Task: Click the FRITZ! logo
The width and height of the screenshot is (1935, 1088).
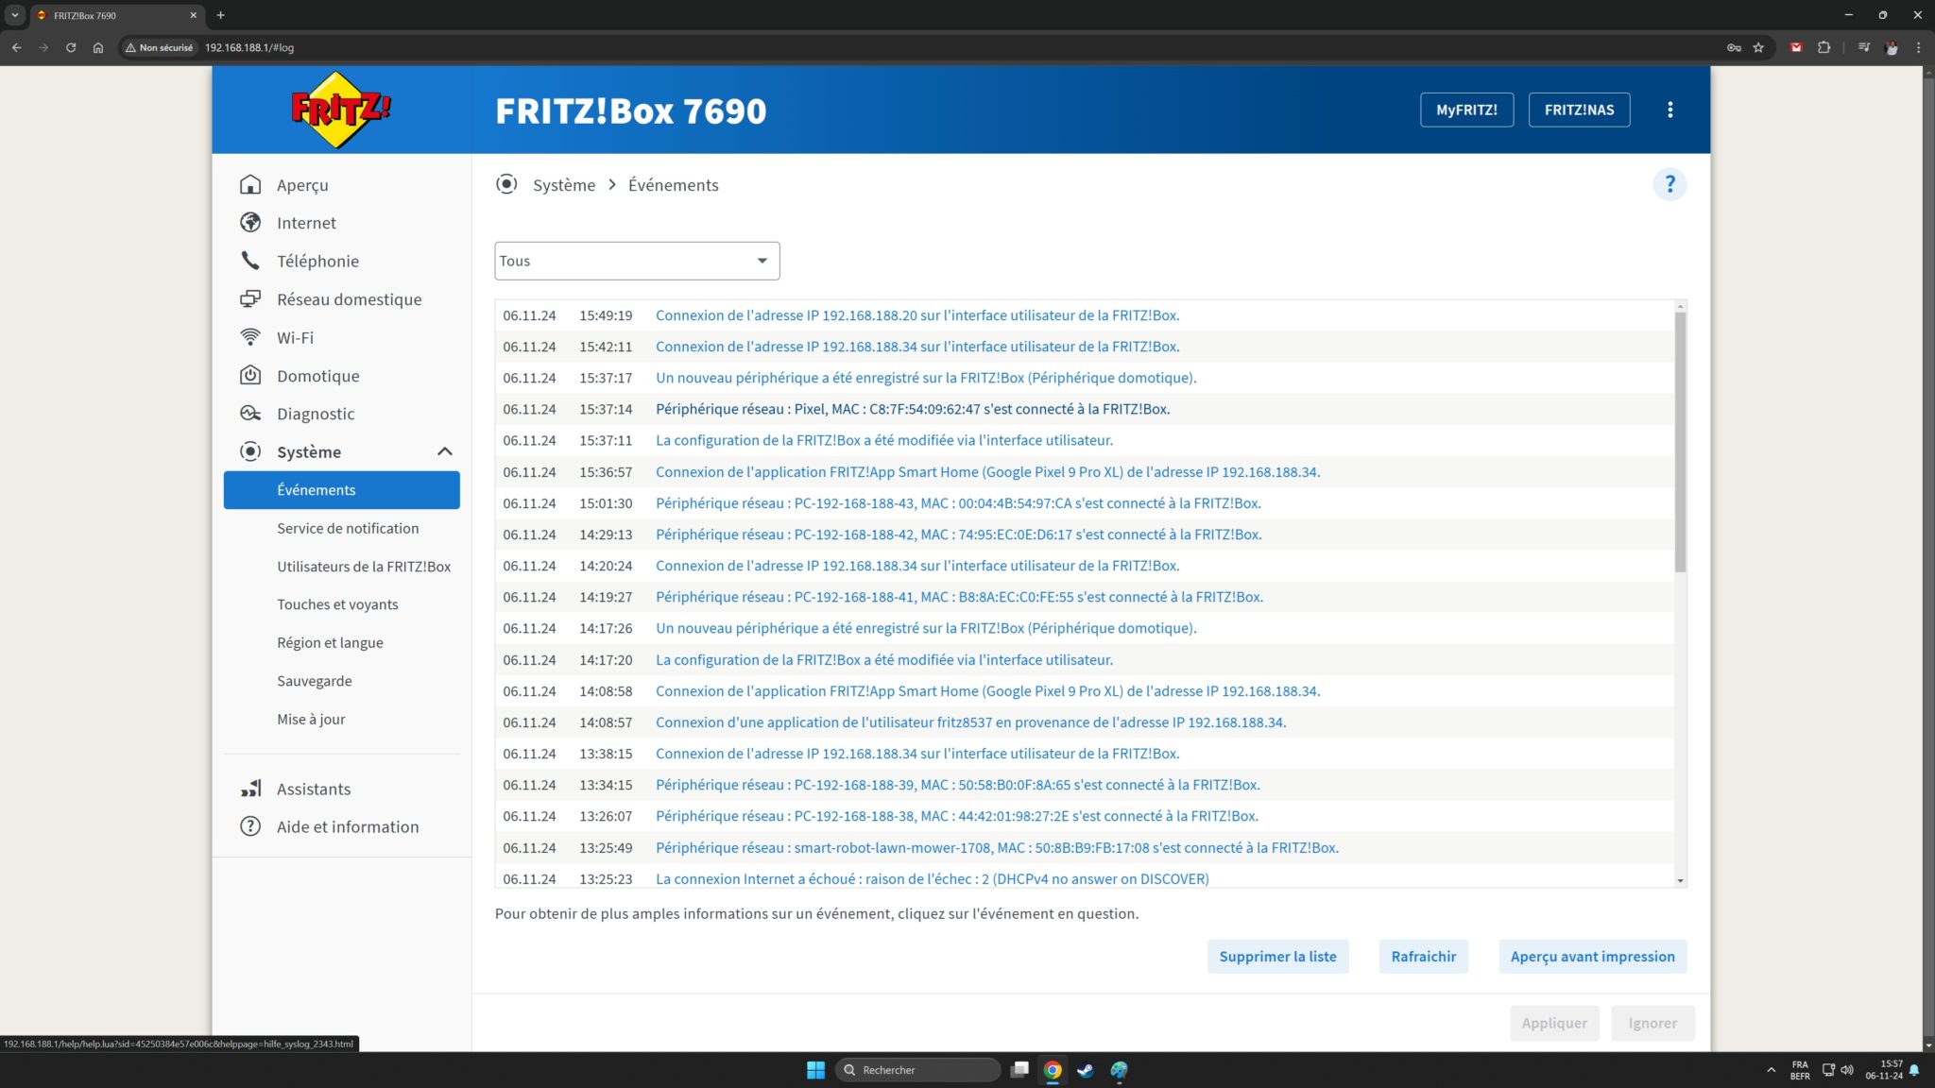Action: pyautogui.click(x=341, y=110)
